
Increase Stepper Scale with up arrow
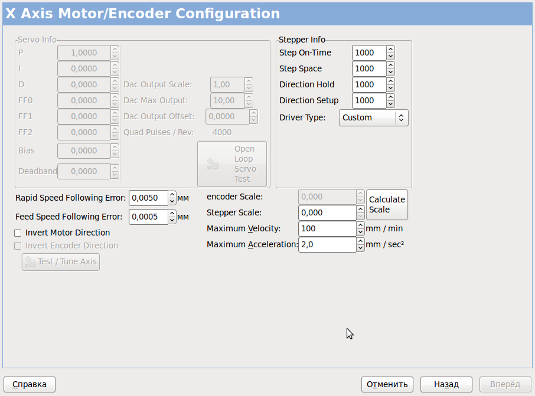[x=360, y=210]
